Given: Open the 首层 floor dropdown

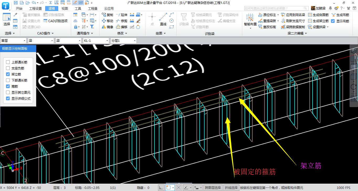Looking at the screenshot, I should tap(13, 41).
